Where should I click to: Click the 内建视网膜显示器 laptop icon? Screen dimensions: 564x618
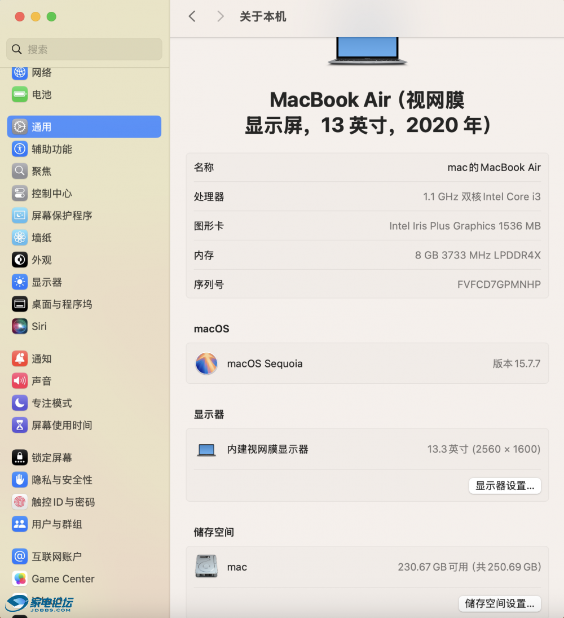pos(206,450)
